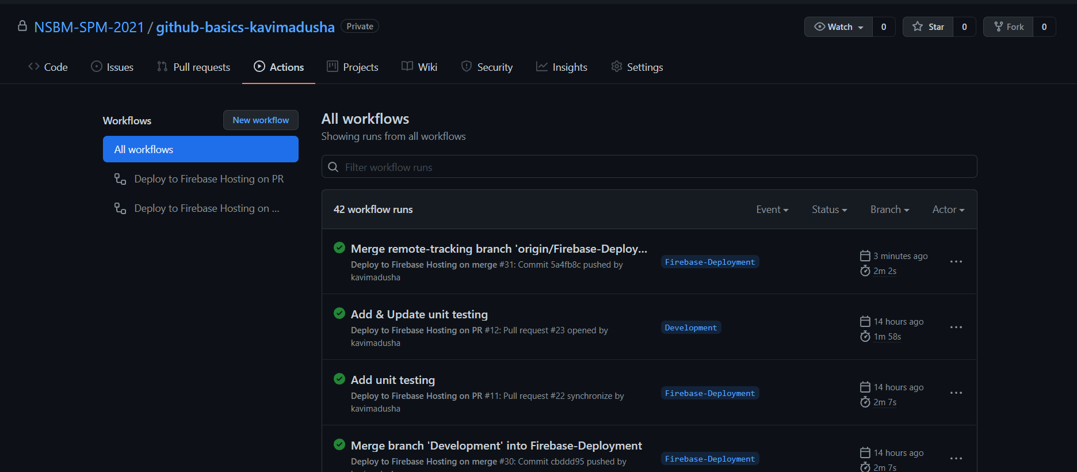Click the stopwatch icon beside 1m 58s
1077x472 pixels.
tap(865, 336)
